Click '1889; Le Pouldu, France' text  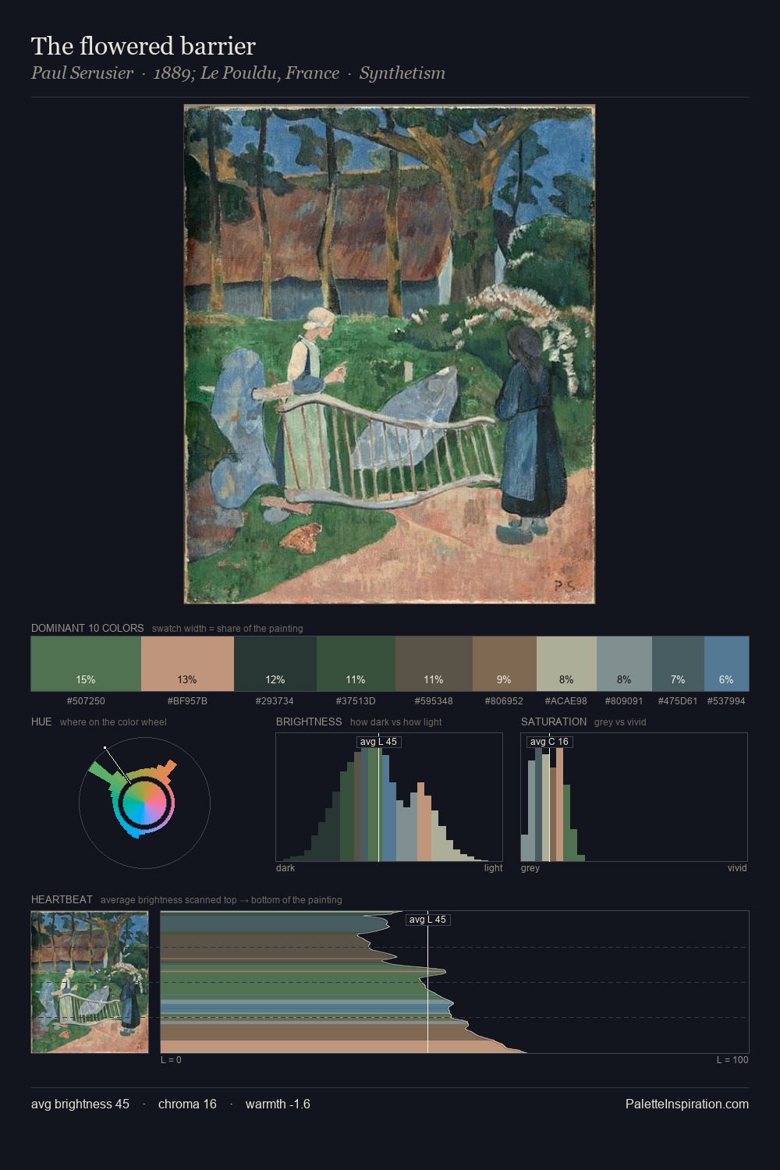[x=246, y=73]
